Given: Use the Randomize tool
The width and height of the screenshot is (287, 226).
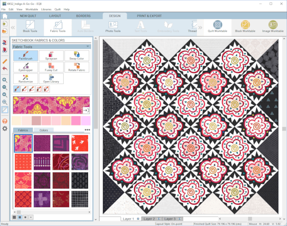Looking at the screenshot, I should (26, 79).
